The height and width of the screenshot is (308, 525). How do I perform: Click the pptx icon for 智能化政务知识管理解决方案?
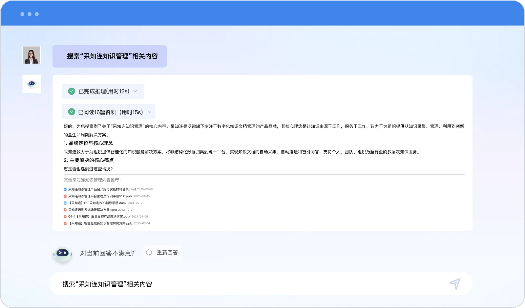[x=65, y=223]
